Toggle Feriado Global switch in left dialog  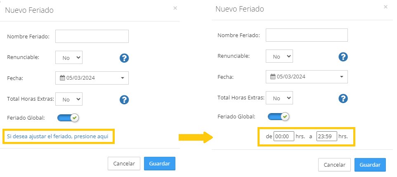(68, 118)
